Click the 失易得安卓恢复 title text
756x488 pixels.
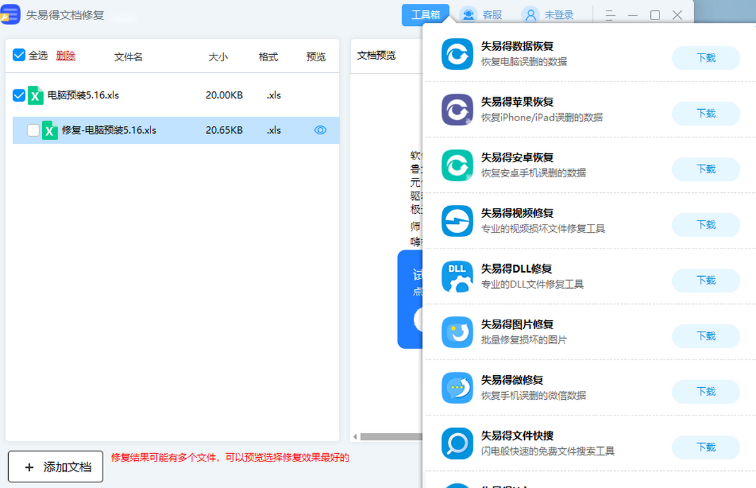click(x=517, y=158)
